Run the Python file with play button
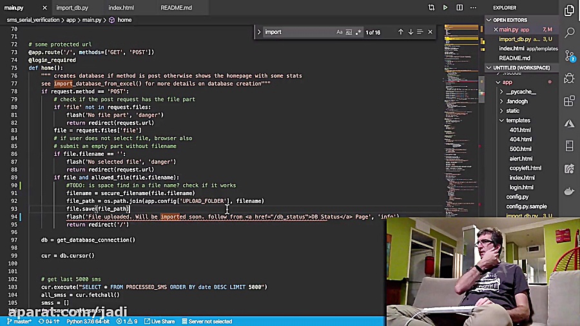This screenshot has height=326, width=580. (445, 8)
